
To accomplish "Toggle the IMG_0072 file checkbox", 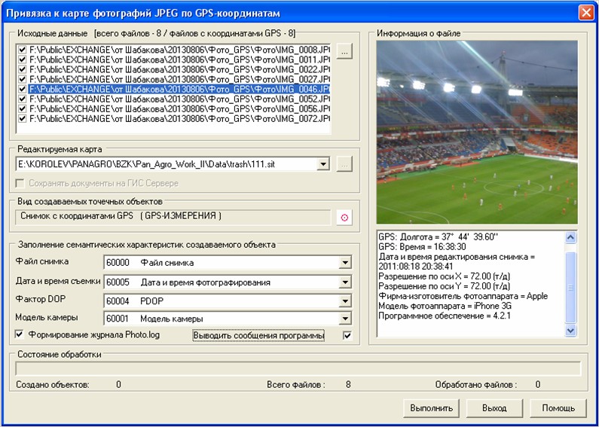I will pos(23,118).
